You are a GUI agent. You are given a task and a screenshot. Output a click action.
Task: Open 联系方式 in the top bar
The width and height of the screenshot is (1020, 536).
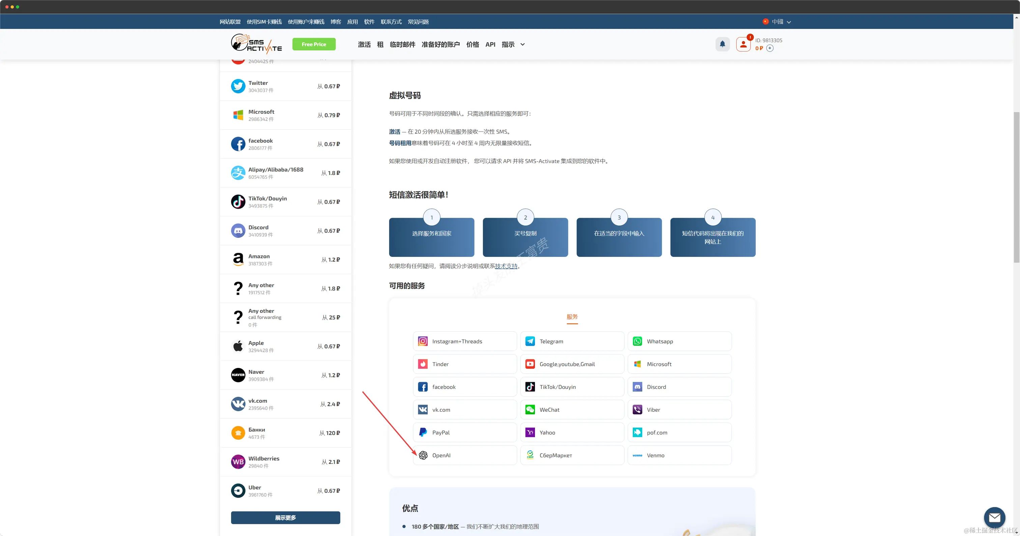391,22
